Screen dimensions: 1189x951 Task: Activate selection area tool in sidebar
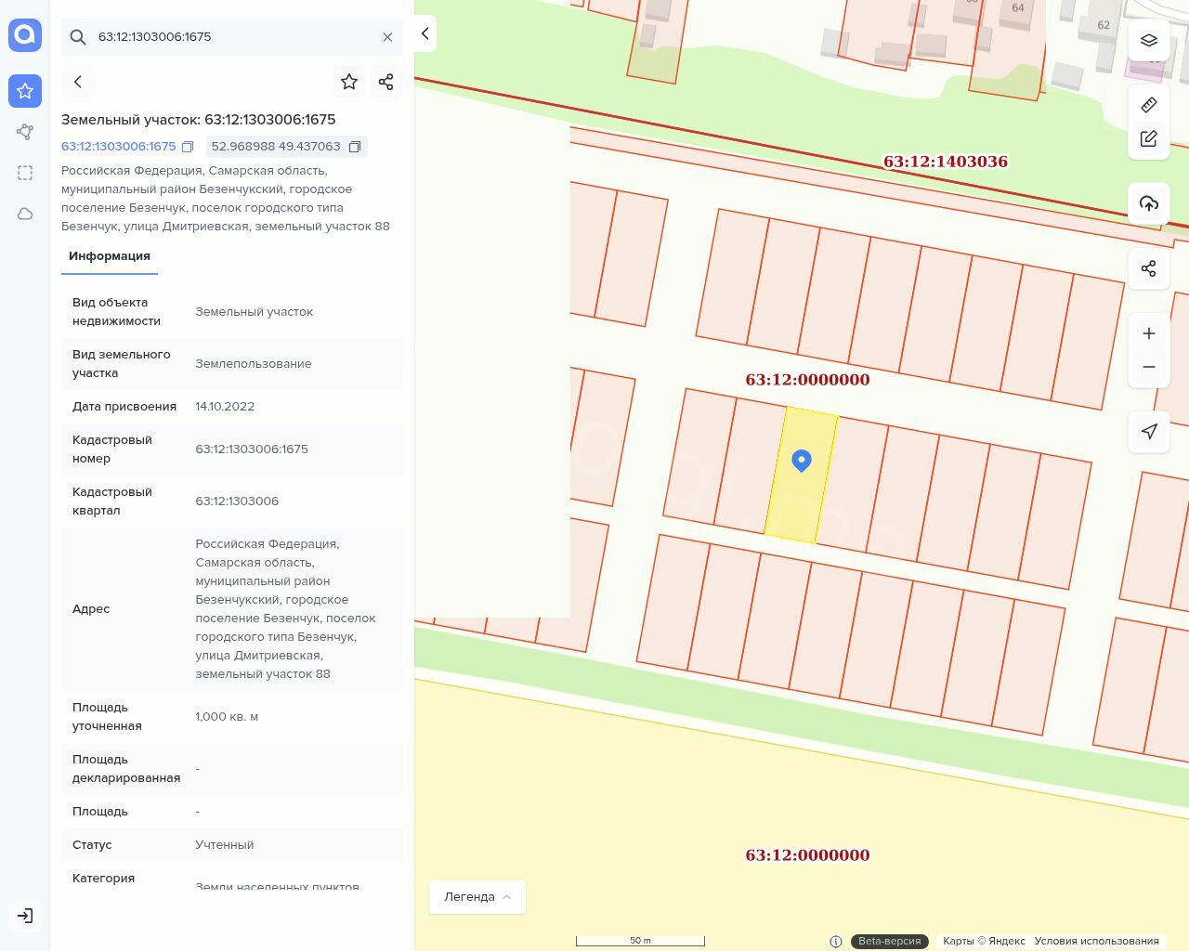click(x=25, y=173)
